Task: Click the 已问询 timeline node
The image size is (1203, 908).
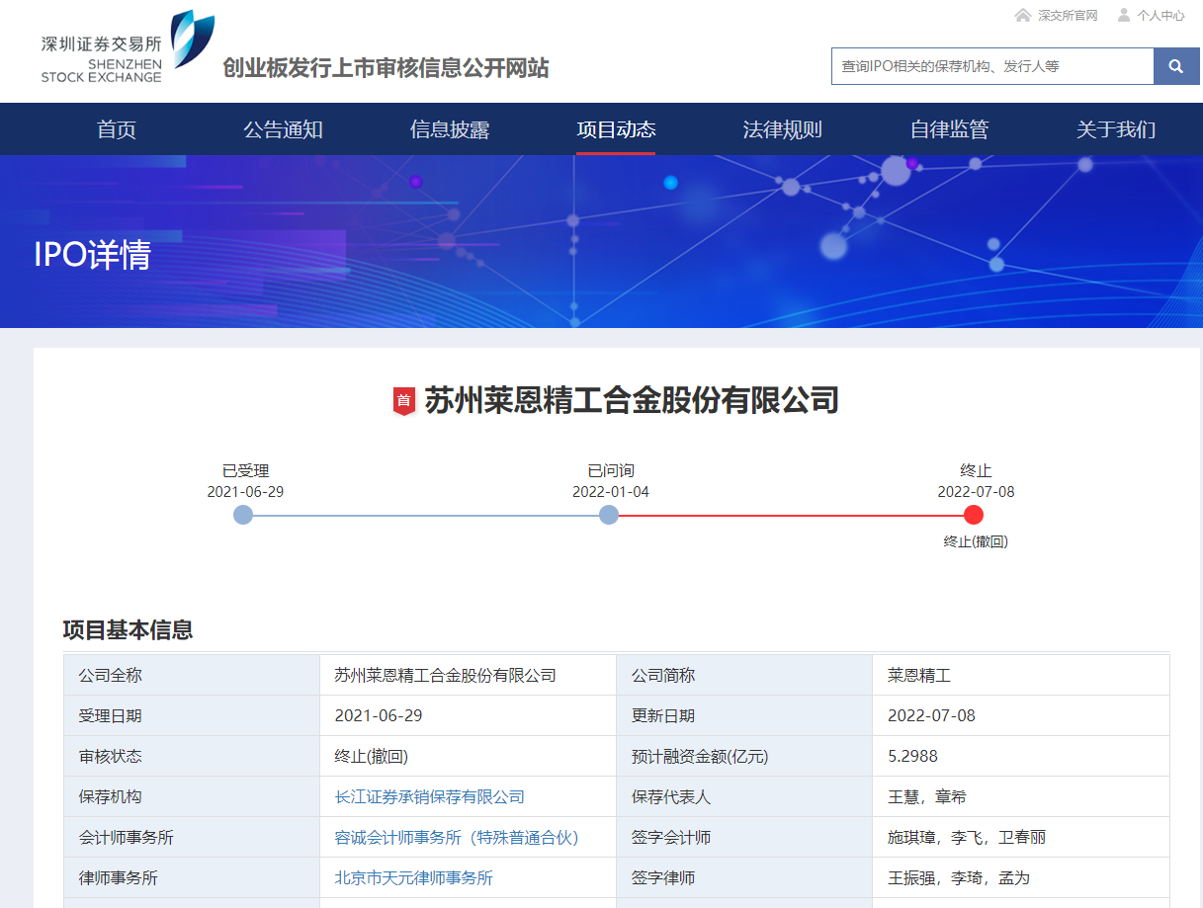Action: [x=609, y=515]
